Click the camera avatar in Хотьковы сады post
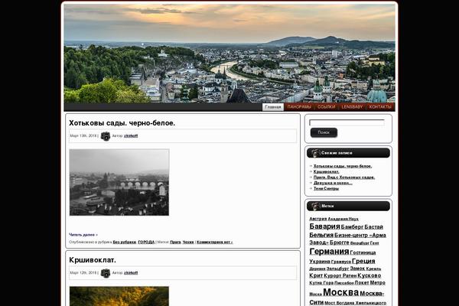The height and width of the screenshot is (306, 459). [x=106, y=136]
